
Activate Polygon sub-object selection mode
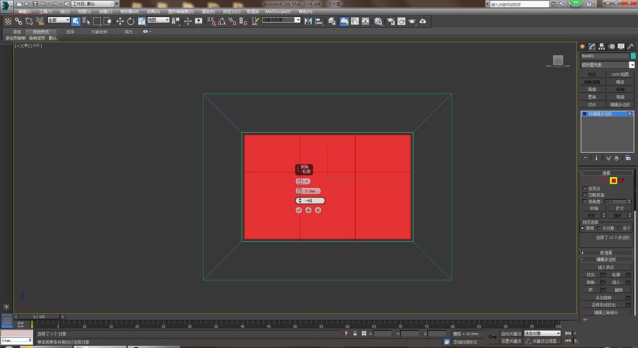(x=613, y=181)
